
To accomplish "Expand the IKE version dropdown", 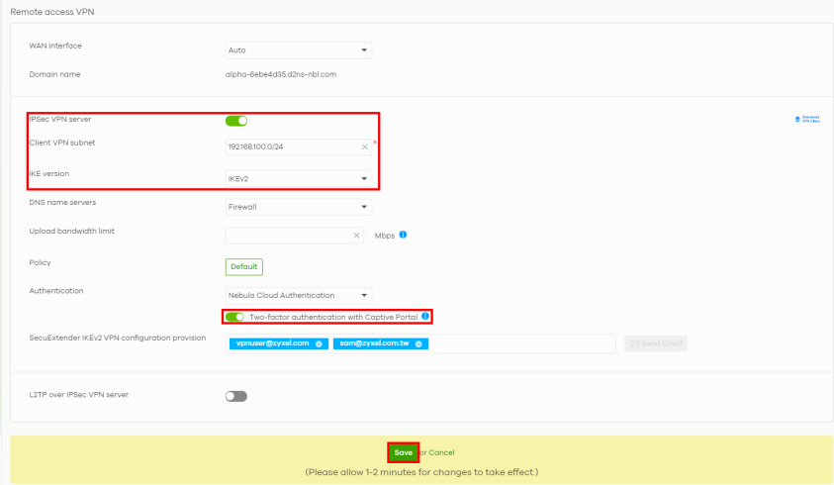I will tap(298, 179).
